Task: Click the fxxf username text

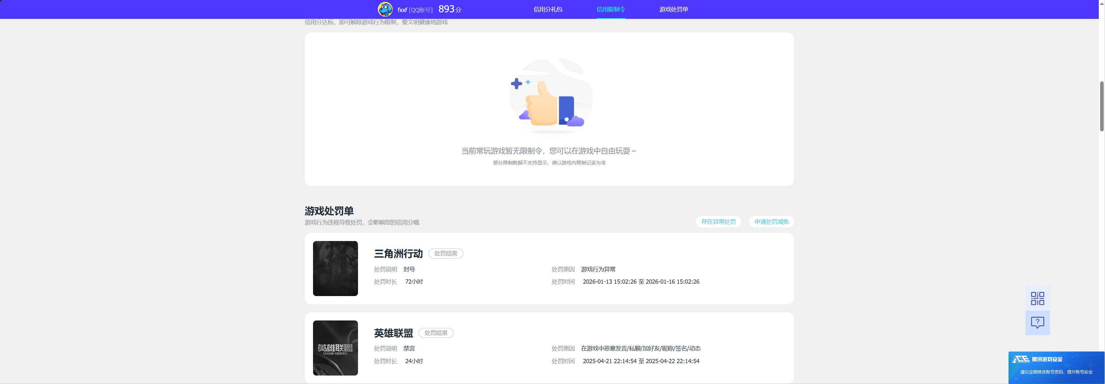Action: pyautogui.click(x=402, y=9)
